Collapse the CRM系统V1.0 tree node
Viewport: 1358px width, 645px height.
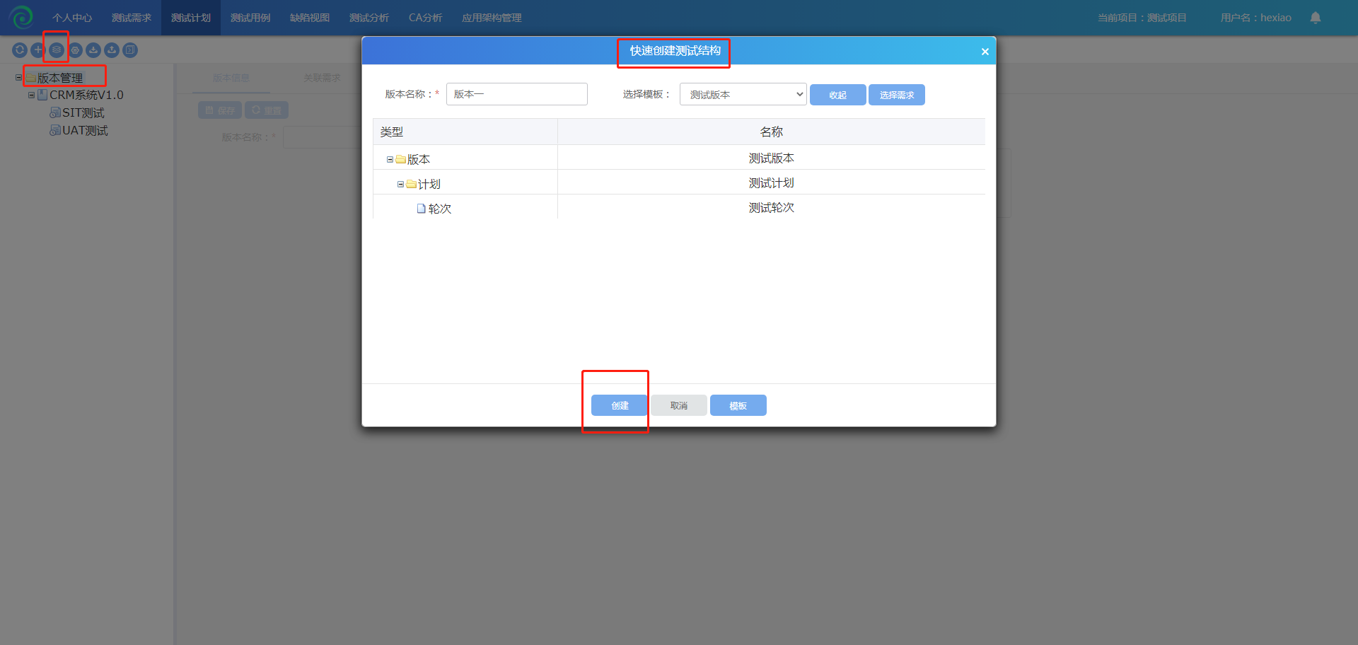tap(31, 95)
